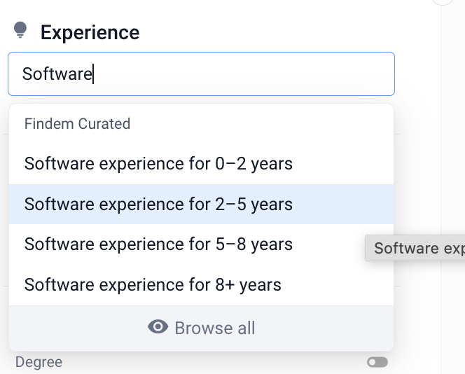Pick Software experience for 5–8 years
Image resolution: width=465 pixels, height=374 pixels.
pyautogui.click(x=158, y=244)
